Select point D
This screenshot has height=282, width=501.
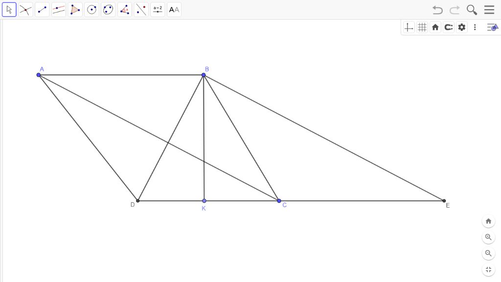[x=137, y=201]
